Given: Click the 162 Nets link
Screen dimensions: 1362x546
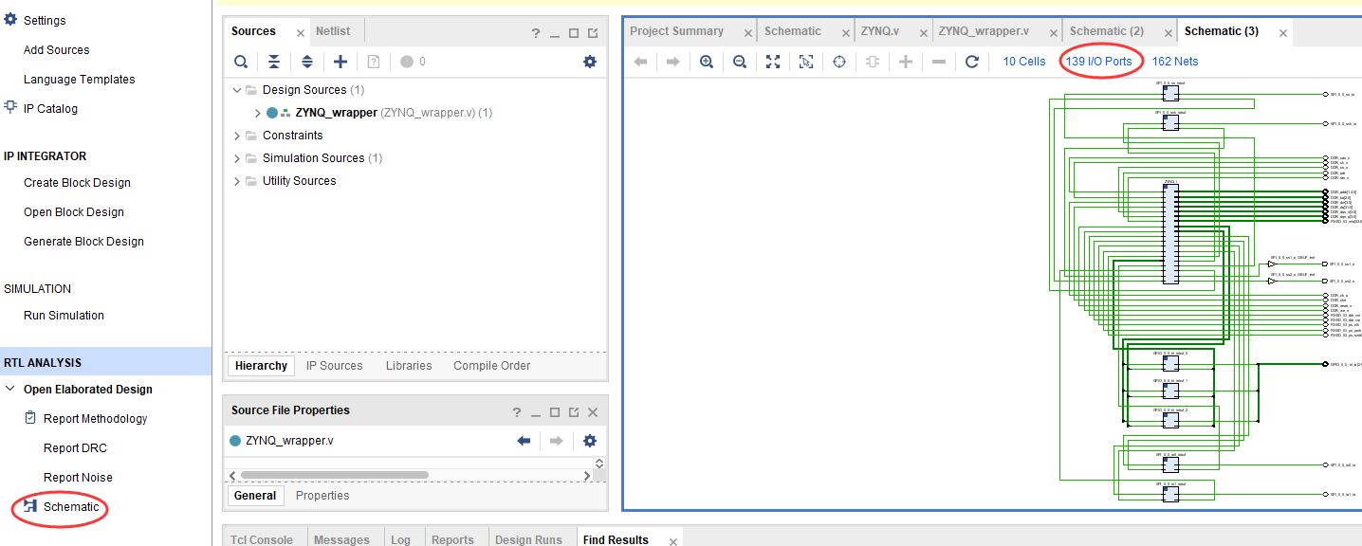Looking at the screenshot, I should 1174,62.
